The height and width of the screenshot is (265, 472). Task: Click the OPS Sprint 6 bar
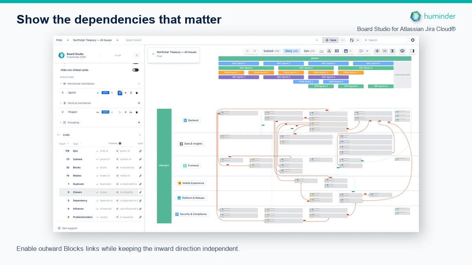(x=381, y=86)
